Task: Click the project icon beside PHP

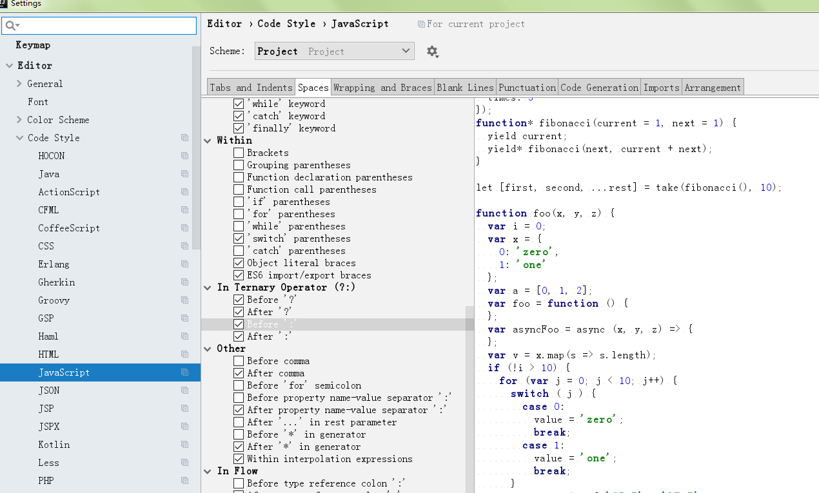Action: (184, 481)
